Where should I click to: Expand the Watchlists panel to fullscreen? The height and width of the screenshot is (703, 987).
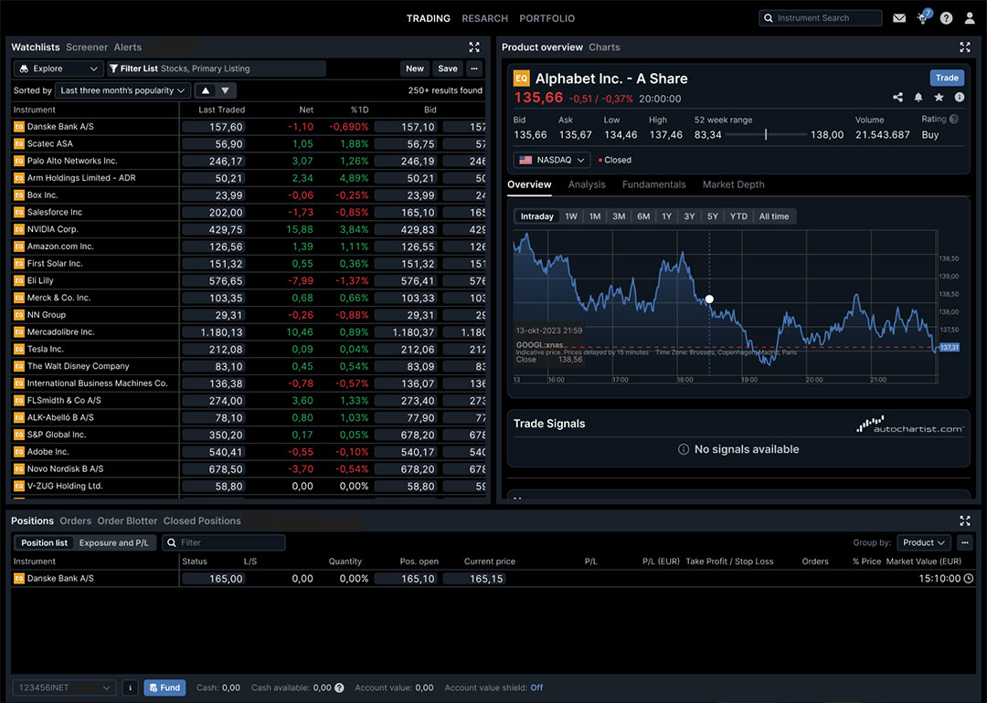[x=474, y=47]
